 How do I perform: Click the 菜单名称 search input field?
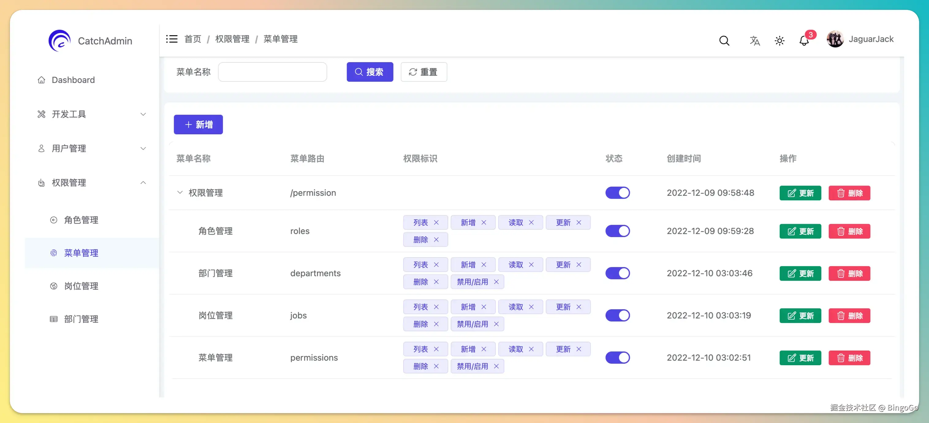pos(273,72)
